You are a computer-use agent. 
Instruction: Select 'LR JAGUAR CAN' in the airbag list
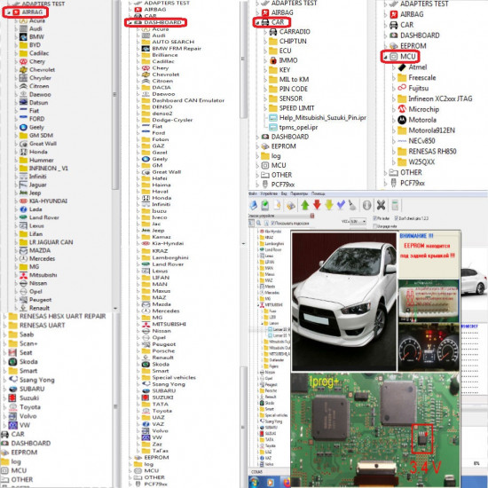pyautogui.click(x=46, y=242)
